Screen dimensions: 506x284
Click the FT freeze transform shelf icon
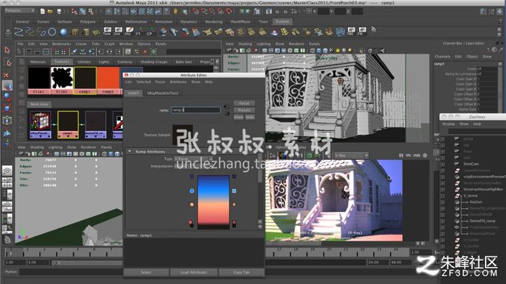[139, 32]
